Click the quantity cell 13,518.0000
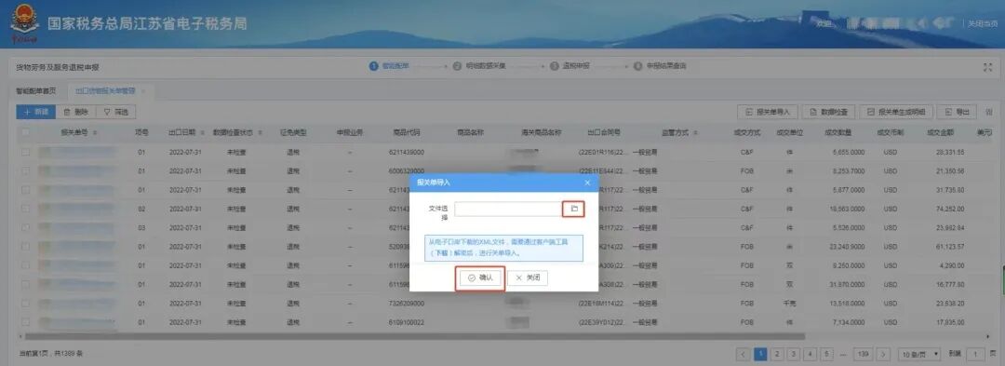The image size is (1005, 366). pos(848,304)
